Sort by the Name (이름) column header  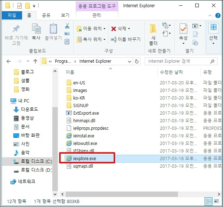(70, 72)
